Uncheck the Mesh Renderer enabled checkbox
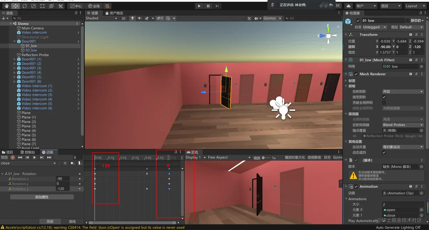 (x=356, y=74)
